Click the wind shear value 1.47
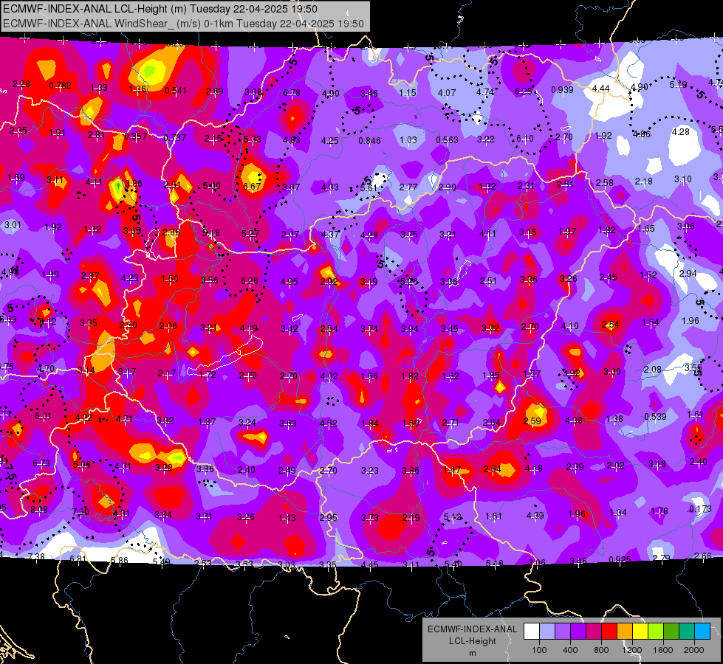The width and height of the screenshot is (723, 664). coord(451,470)
